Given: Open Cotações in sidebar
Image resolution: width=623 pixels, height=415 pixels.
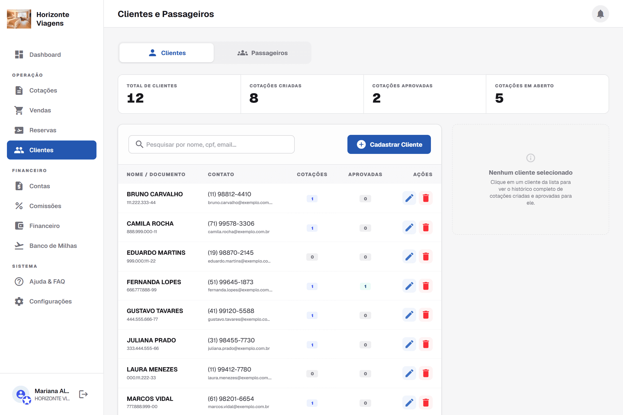Looking at the screenshot, I should point(52,90).
